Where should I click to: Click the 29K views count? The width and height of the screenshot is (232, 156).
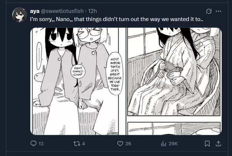point(173,143)
